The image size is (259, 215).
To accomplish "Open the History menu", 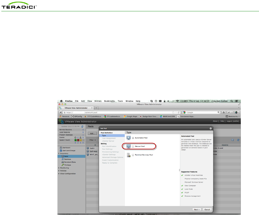I will click(98, 101).
